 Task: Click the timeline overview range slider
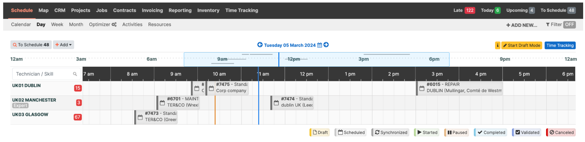(x=316, y=59)
